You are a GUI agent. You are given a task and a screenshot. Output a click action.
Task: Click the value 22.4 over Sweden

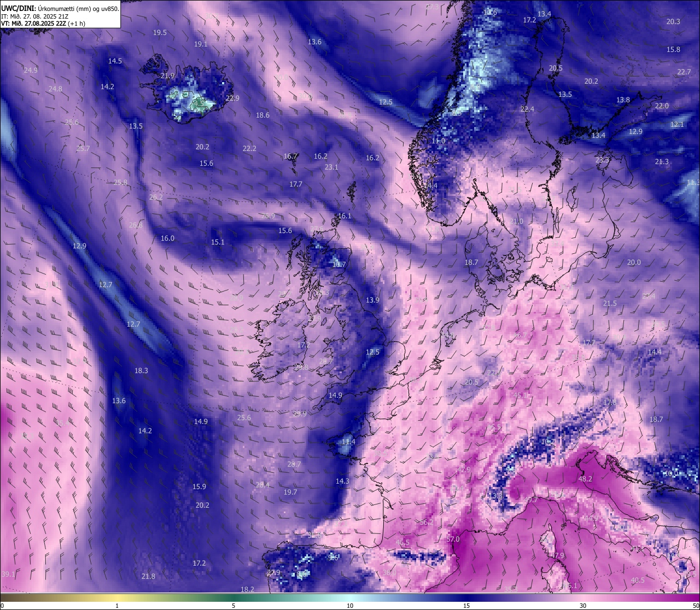click(527, 109)
